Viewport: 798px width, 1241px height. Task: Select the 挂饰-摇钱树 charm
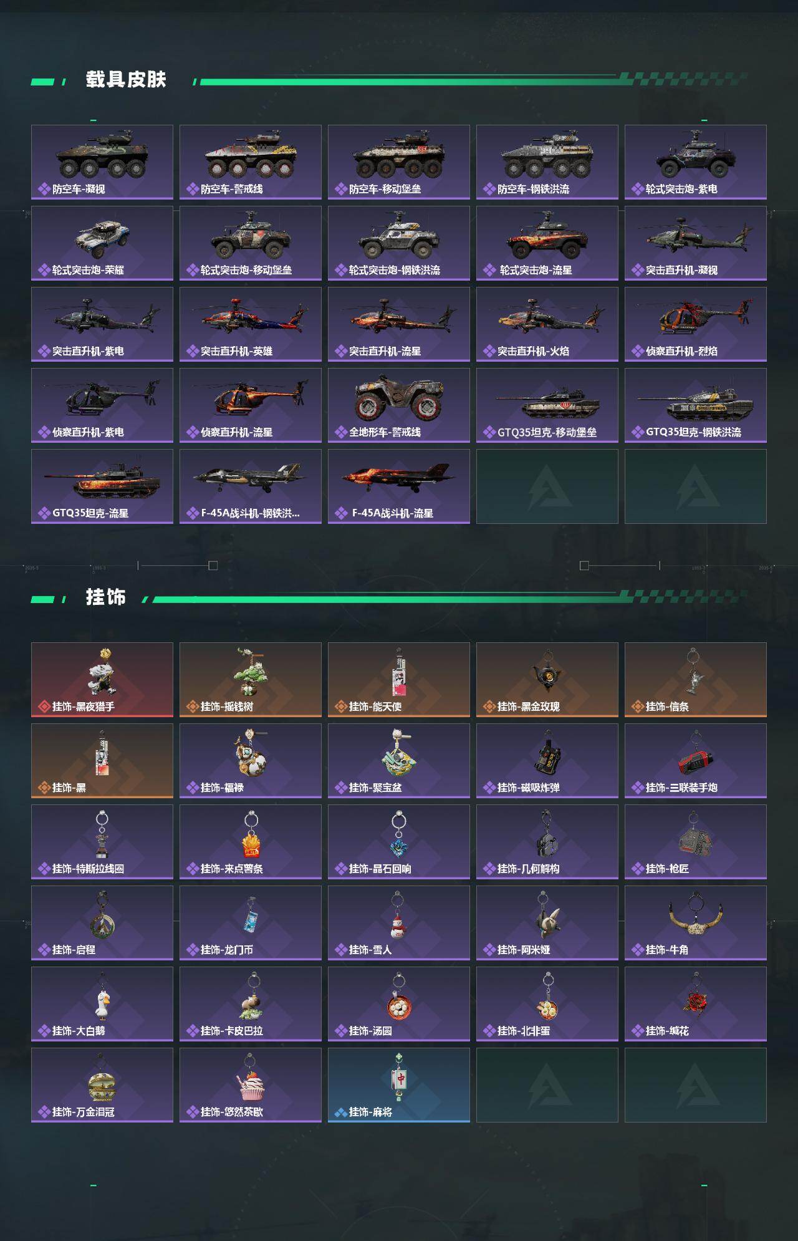[251, 680]
